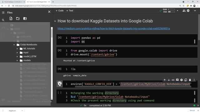Open the table of contents sidebar icon
The image size is (200, 112).
click(3, 12)
